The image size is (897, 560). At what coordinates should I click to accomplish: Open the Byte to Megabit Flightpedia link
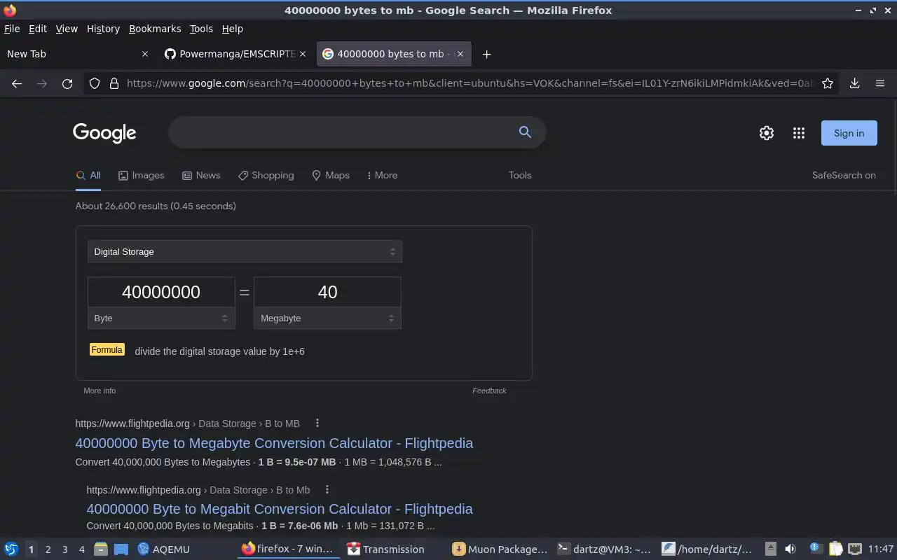[280, 509]
